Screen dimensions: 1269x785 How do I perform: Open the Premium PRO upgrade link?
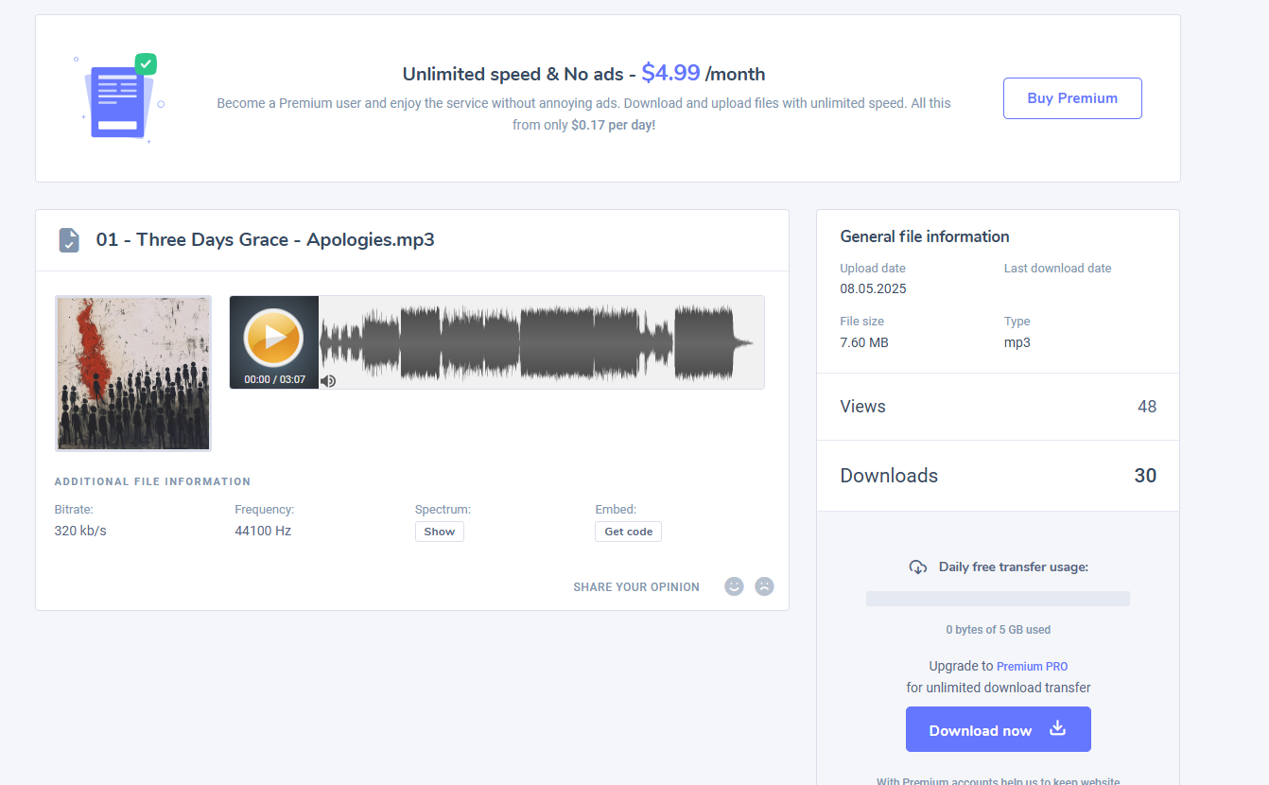pos(1033,666)
